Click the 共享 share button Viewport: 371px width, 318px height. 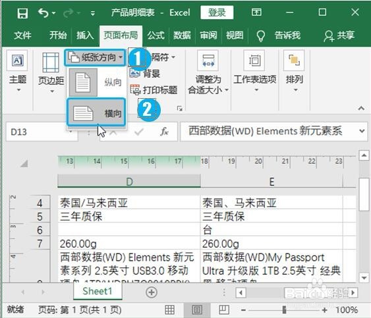click(339, 36)
